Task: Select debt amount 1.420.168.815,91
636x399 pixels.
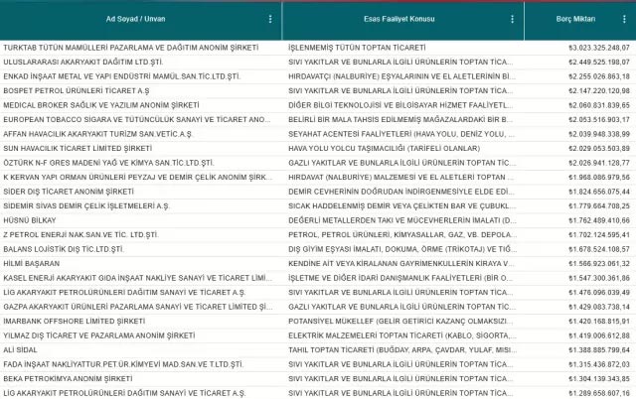Action: tap(599, 322)
